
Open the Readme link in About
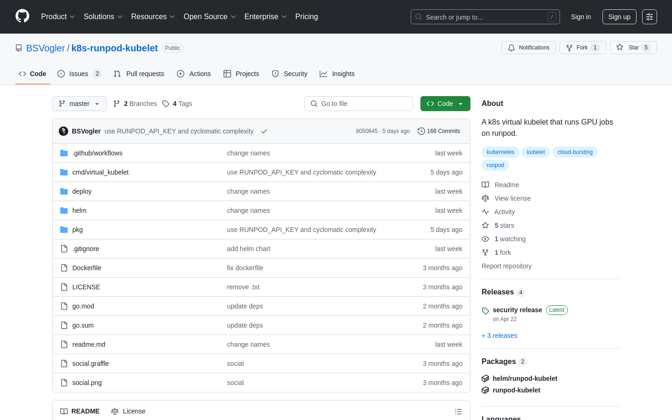click(501, 185)
